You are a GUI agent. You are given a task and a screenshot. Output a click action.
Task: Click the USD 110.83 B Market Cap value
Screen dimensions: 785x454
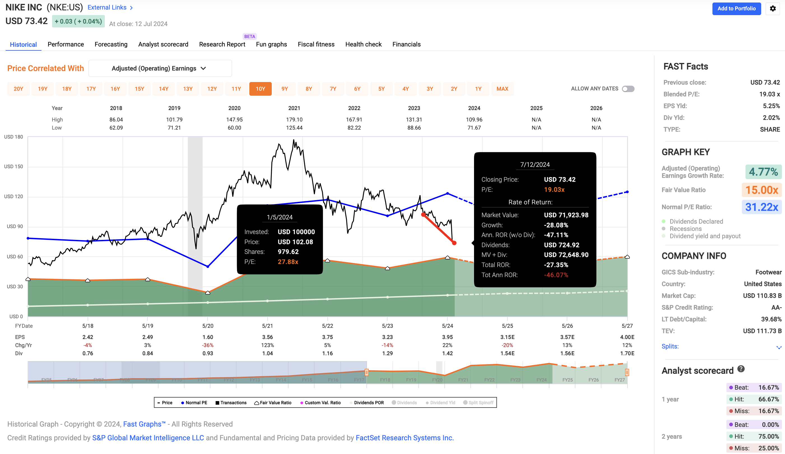pyautogui.click(x=762, y=296)
